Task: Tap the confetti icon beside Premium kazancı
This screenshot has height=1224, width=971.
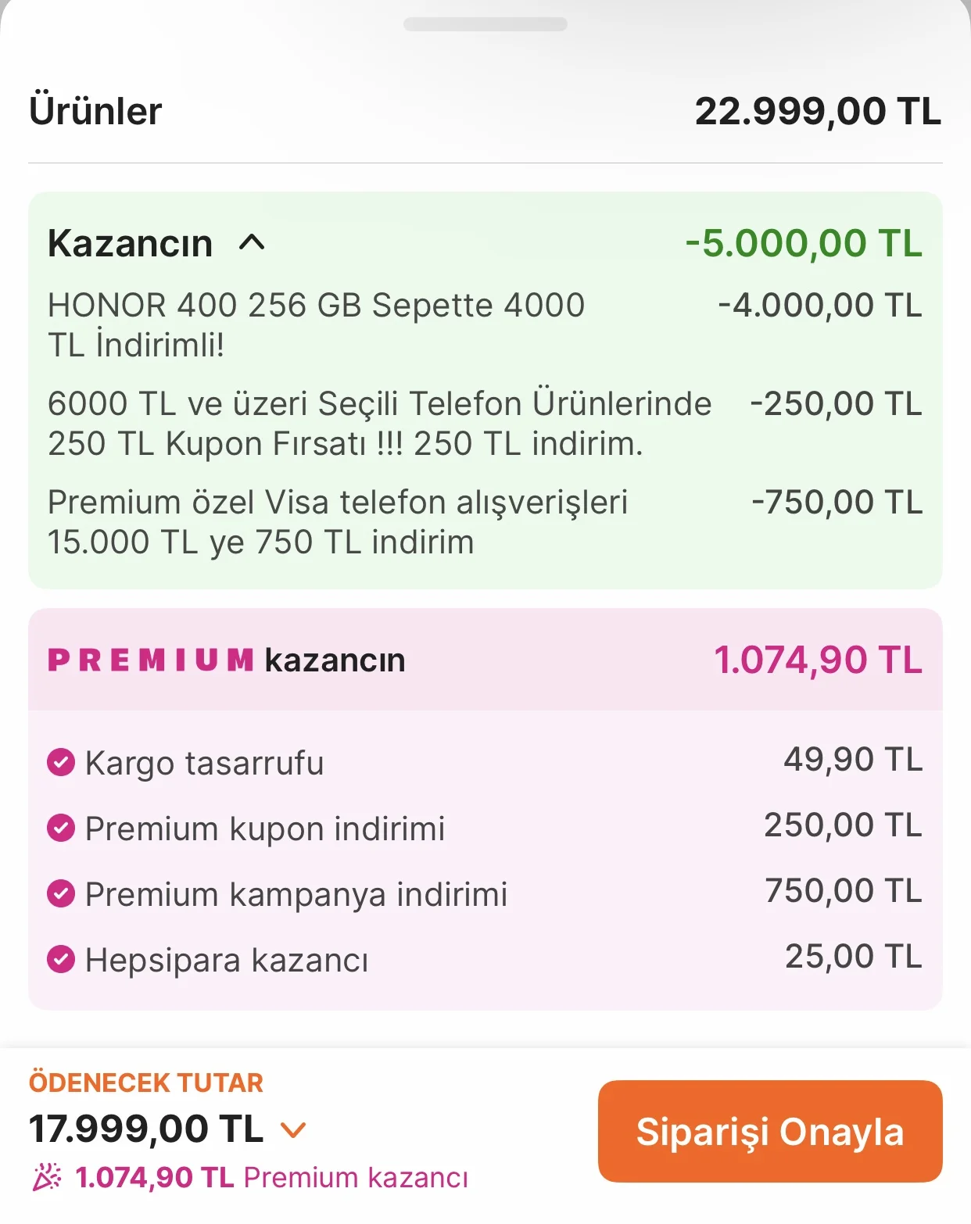Action: tap(47, 1176)
